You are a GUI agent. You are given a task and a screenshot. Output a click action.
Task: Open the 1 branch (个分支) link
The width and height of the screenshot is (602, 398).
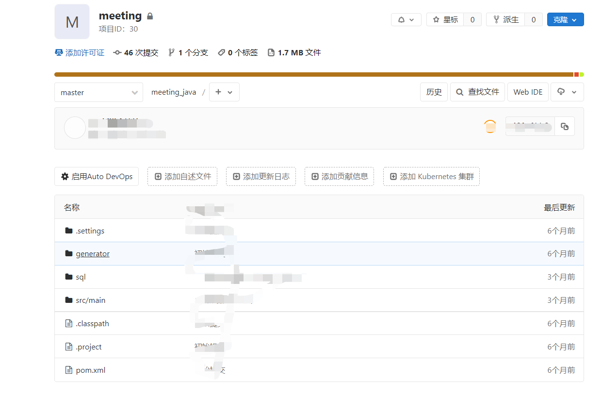(188, 53)
